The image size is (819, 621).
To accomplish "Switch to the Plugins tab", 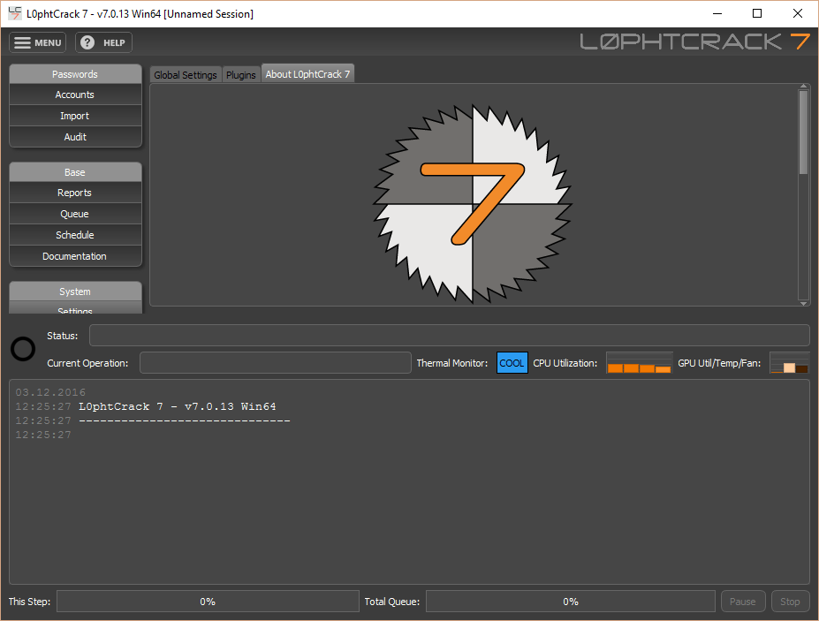I will pos(241,75).
